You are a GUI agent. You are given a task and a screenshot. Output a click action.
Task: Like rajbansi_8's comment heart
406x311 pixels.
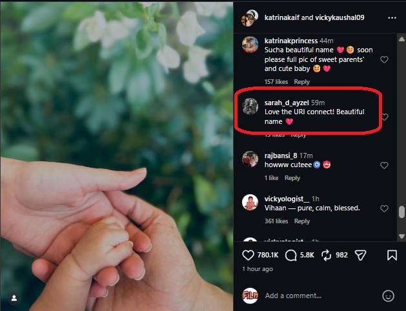pos(384,165)
